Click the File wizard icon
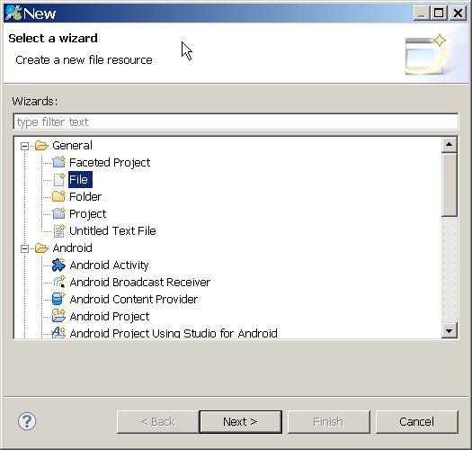This screenshot has height=450, width=472. pos(59,179)
